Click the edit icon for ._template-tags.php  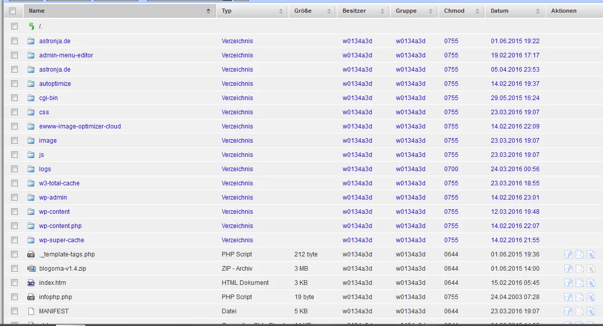pyautogui.click(x=568, y=254)
